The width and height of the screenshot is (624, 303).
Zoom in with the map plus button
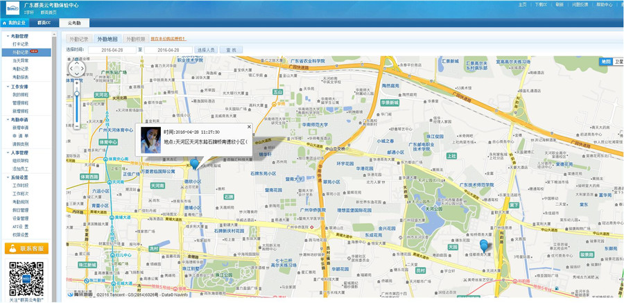(x=77, y=83)
